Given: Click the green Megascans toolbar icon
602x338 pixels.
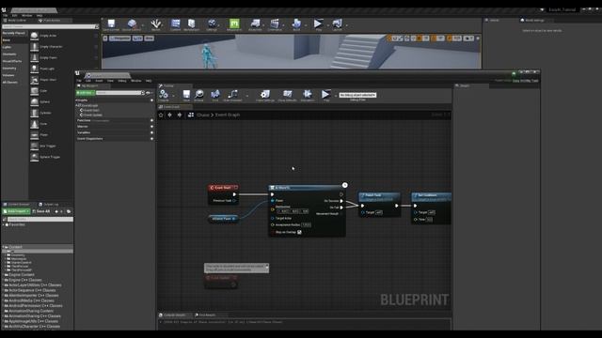Looking at the screenshot, I should coord(234,25).
